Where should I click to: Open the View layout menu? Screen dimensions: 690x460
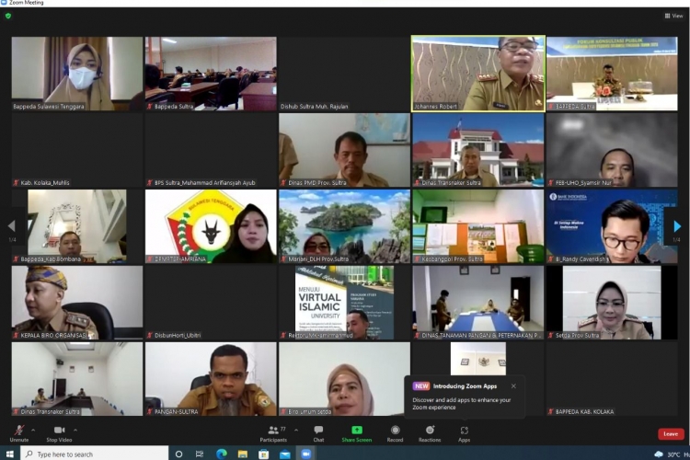click(x=673, y=16)
